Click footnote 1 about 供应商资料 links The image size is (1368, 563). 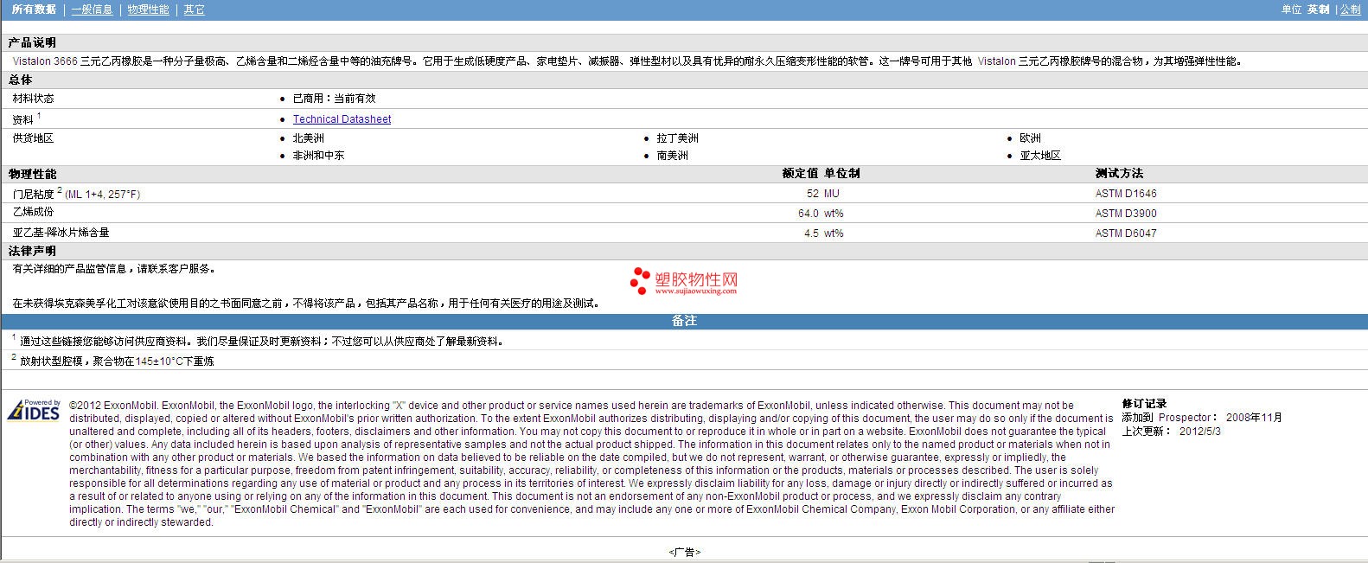point(258,341)
